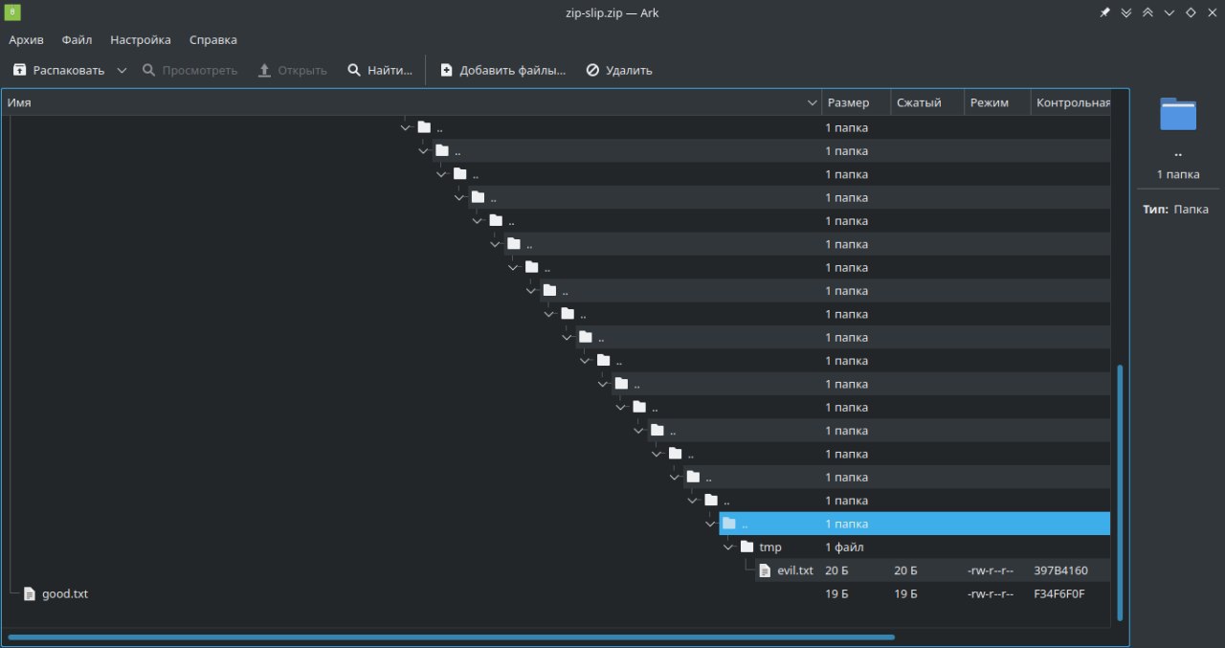Click the Открыть open button
The width and height of the screenshot is (1225, 648).
(x=293, y=70)
